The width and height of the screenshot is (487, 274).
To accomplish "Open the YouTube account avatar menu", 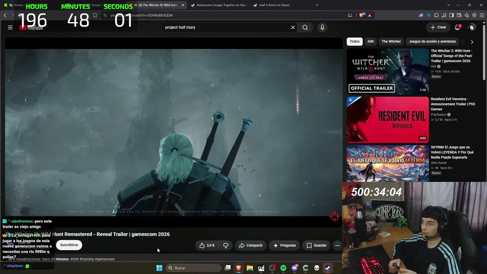I will (472, 27).
